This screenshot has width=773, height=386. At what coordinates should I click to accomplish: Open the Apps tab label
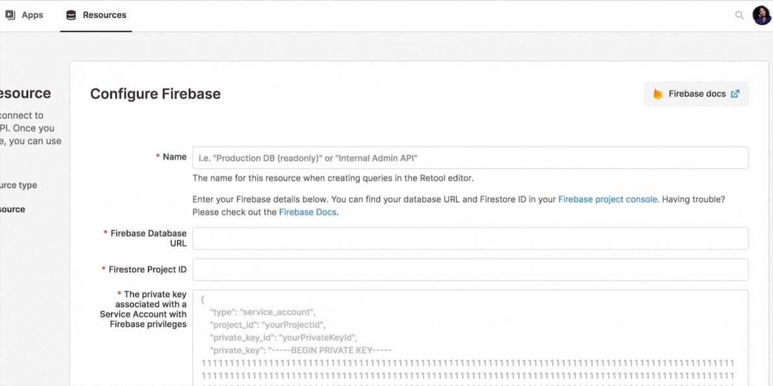coord(32,15)
